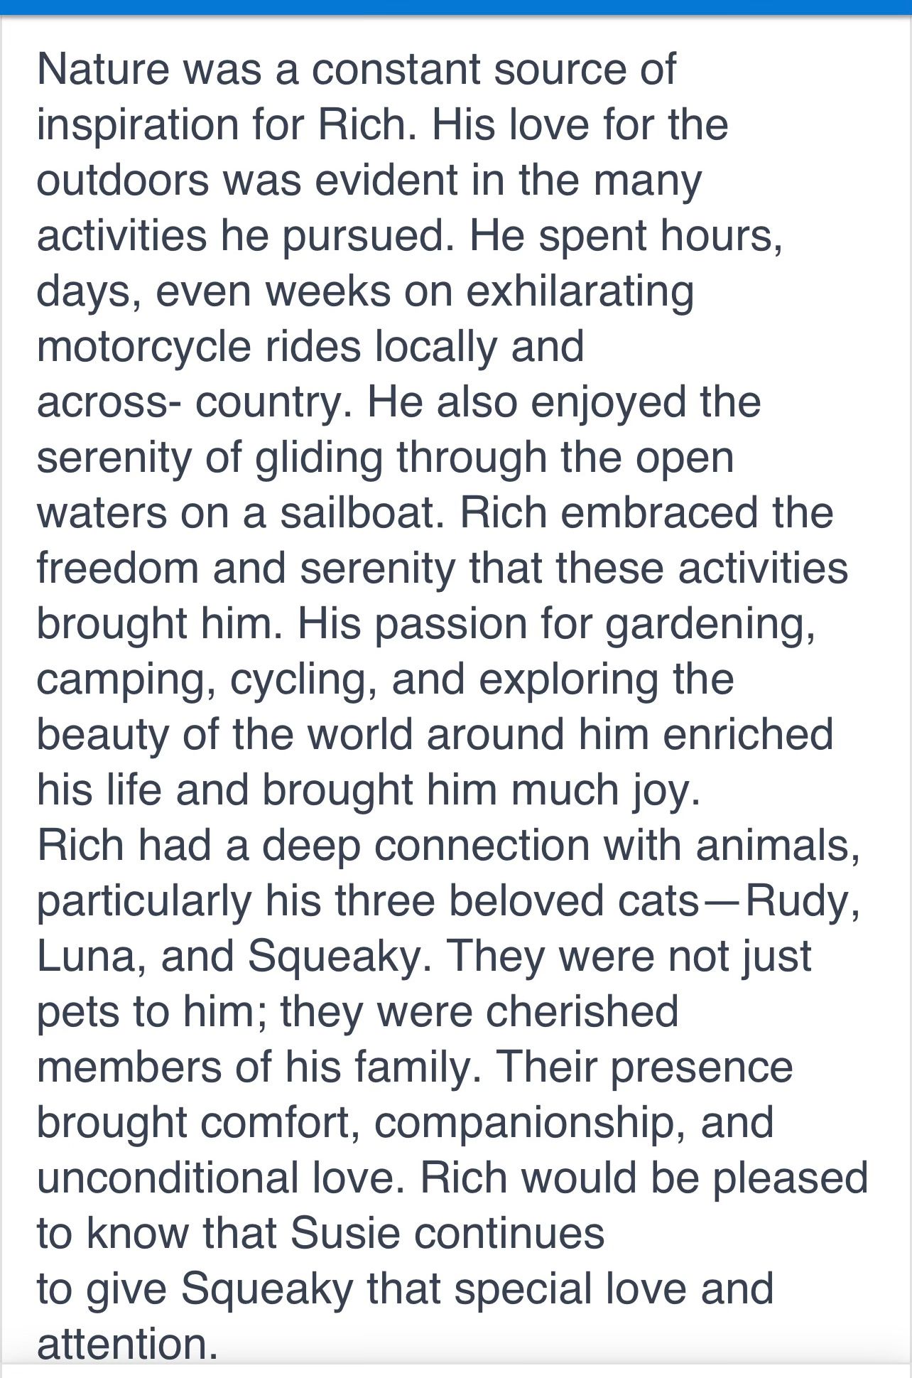Select the word "freedom" in the passage
Image resolution: width=912 pixels, height=1378 pixels.
(117, 569)
